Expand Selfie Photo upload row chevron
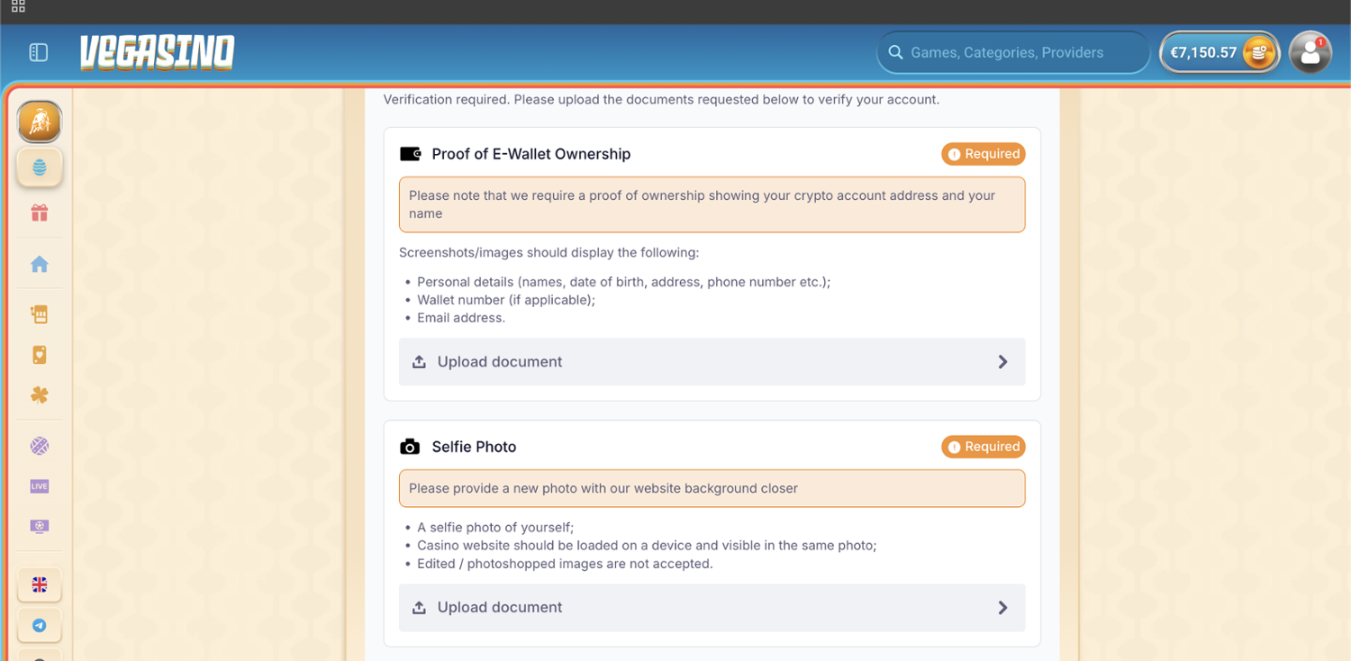This screenshot has width=1351, height=661. point(1002,608)
